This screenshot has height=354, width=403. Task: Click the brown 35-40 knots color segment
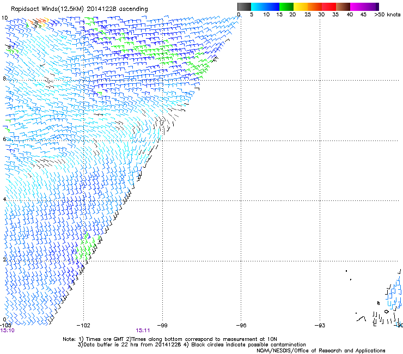pyautogui.click(x=343, y=7)
